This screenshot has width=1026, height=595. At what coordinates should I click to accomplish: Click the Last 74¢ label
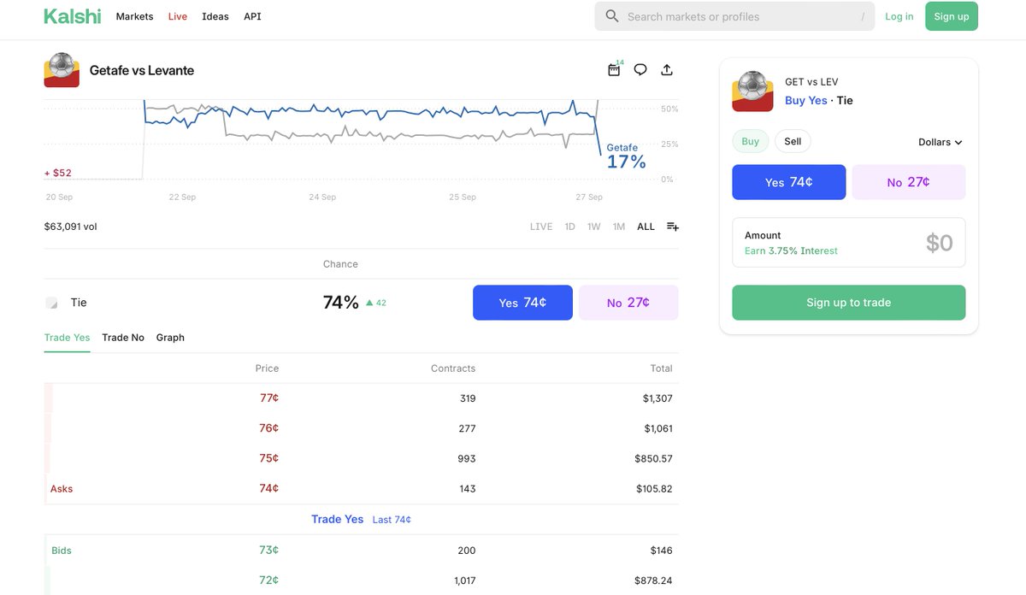click(392, 520)
